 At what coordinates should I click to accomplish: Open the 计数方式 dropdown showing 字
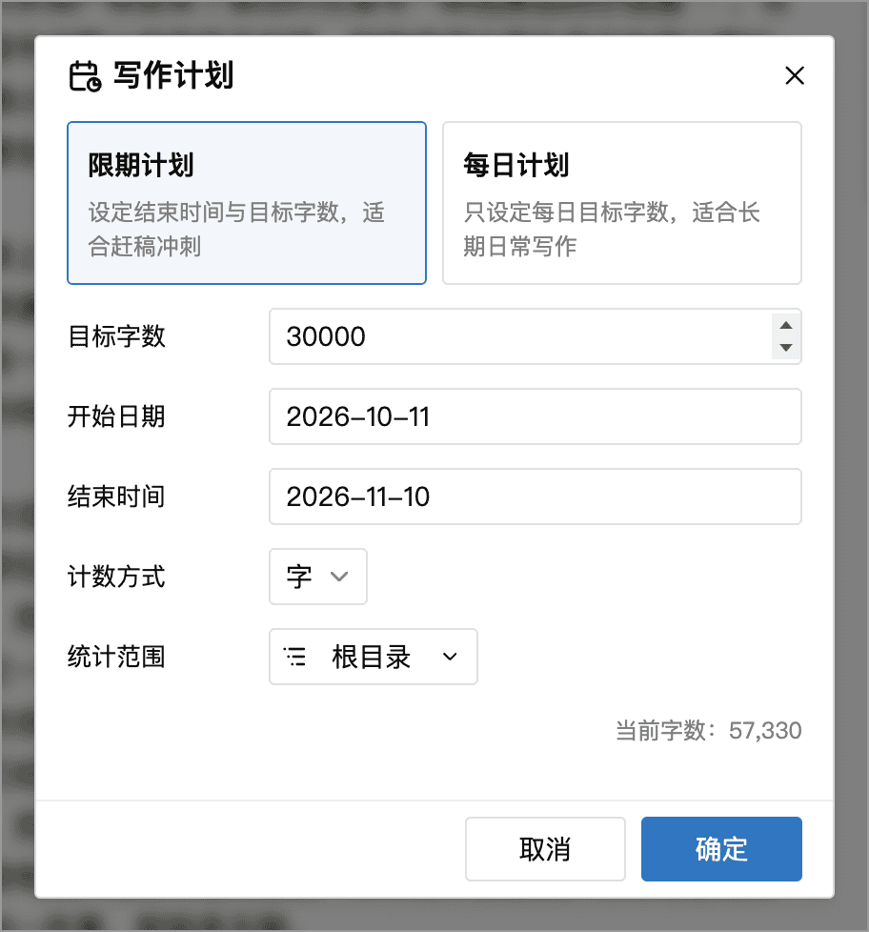click(x=318, y=577)
